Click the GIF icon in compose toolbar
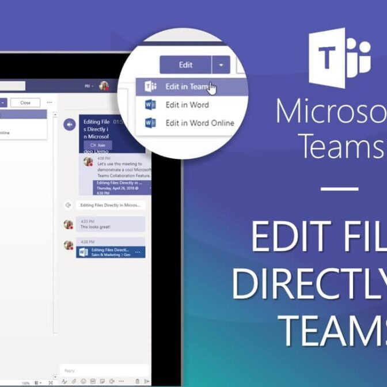 [93, 381]
